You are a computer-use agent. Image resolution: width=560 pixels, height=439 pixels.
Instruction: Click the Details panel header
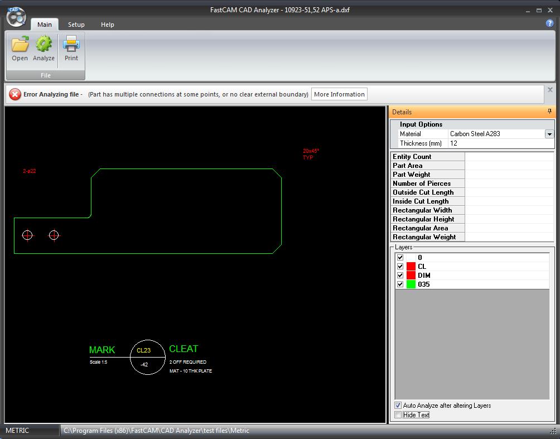point(471,112)
